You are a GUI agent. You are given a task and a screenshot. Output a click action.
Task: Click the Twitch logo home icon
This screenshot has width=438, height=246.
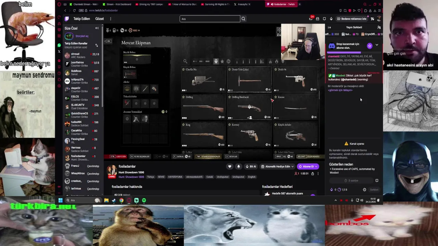pos(67,19)
